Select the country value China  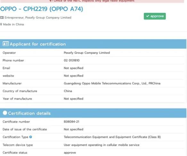tap(68, 91)
